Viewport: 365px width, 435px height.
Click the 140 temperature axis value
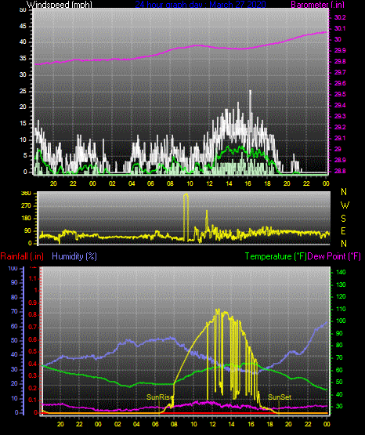(341, 273)
